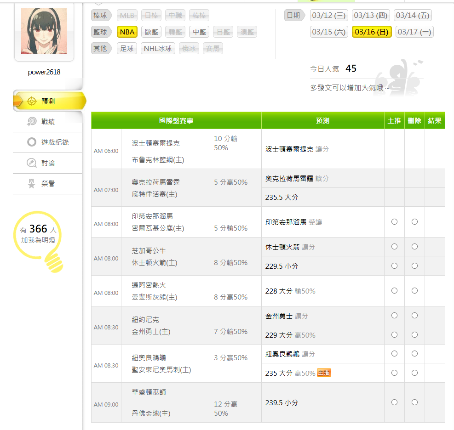Select 主推 radio for 金州勇士 讓分
Screen dimensions: 454x430
[x=394, y=316]
